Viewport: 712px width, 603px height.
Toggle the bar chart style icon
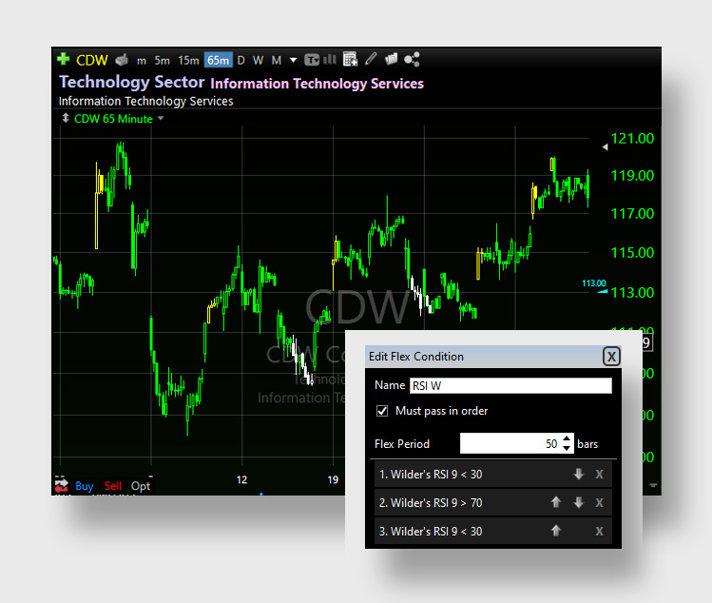click(330, 60)
